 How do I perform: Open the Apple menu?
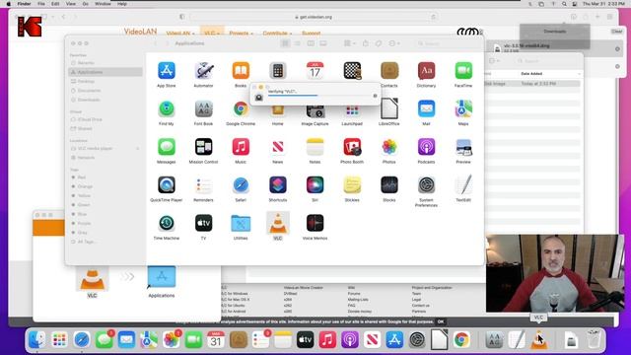click(x=9, y=4)
